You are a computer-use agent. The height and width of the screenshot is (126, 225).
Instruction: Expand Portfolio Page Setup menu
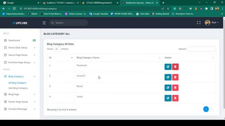pyautogui.click(x=20, y=62)
